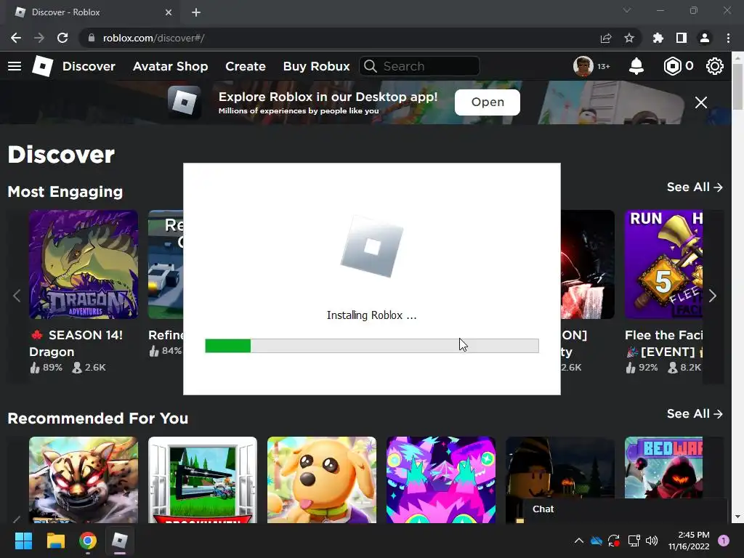Viewport: 744px width, 558px height.
Task: Open Buy Robux page
Action: 317,66
